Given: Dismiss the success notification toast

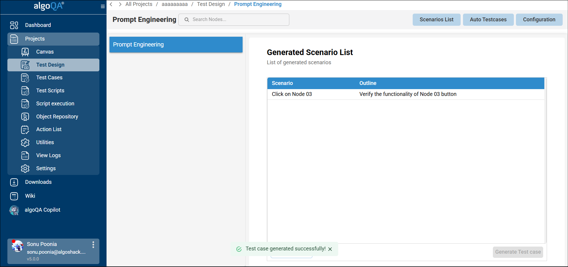Looking at the screenshot, I should click(x=330, y=249).
